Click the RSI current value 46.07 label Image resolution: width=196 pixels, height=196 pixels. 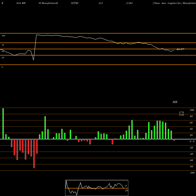click(x=180, y=49)
